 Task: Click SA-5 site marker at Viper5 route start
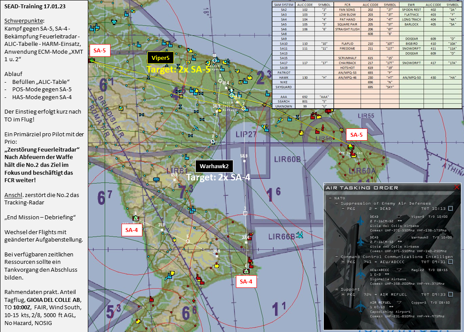92,60
